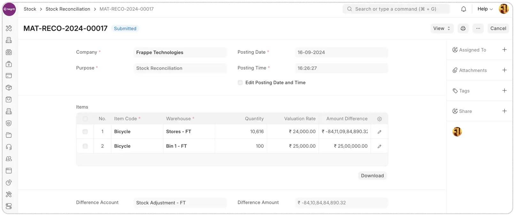The height and width of the screenshot is (216, 515).
Task: Edit row 1 using pencil icon
Action: click(x=380, y=132)
